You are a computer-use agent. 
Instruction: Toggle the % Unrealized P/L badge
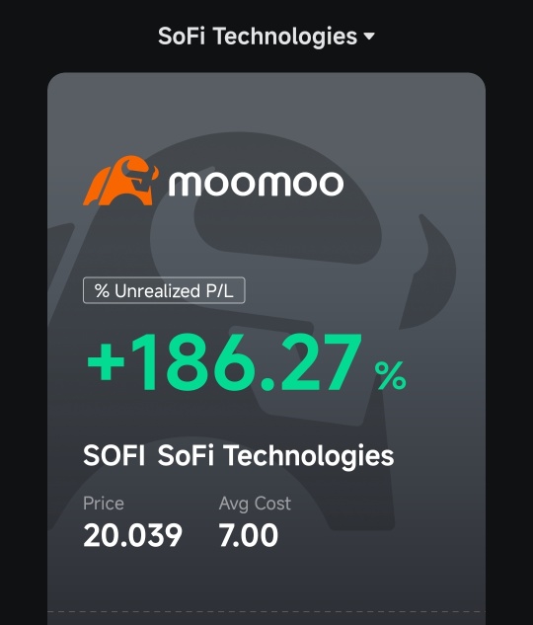[164, 290]
